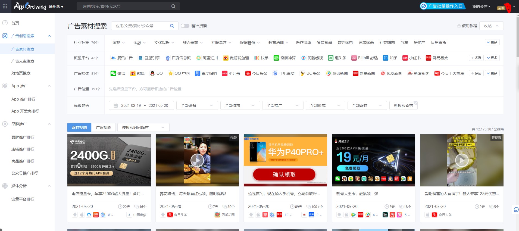Screen dimensions: 519x231
Task: Open the 使用教程 link
Action: [x=467, y=26]
